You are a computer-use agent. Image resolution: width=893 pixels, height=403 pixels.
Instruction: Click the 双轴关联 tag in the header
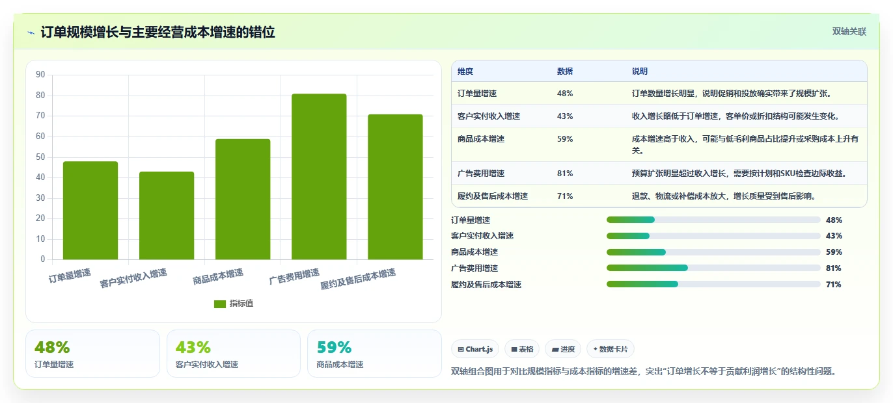pos(849,31)
